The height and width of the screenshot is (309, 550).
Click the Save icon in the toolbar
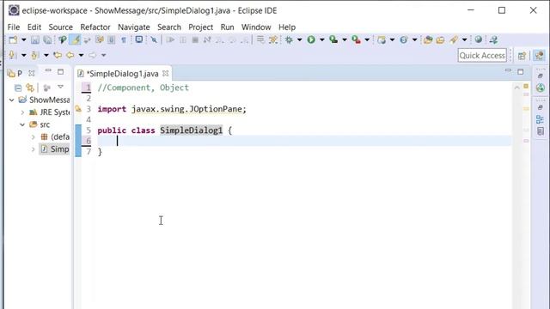(34, 40)
